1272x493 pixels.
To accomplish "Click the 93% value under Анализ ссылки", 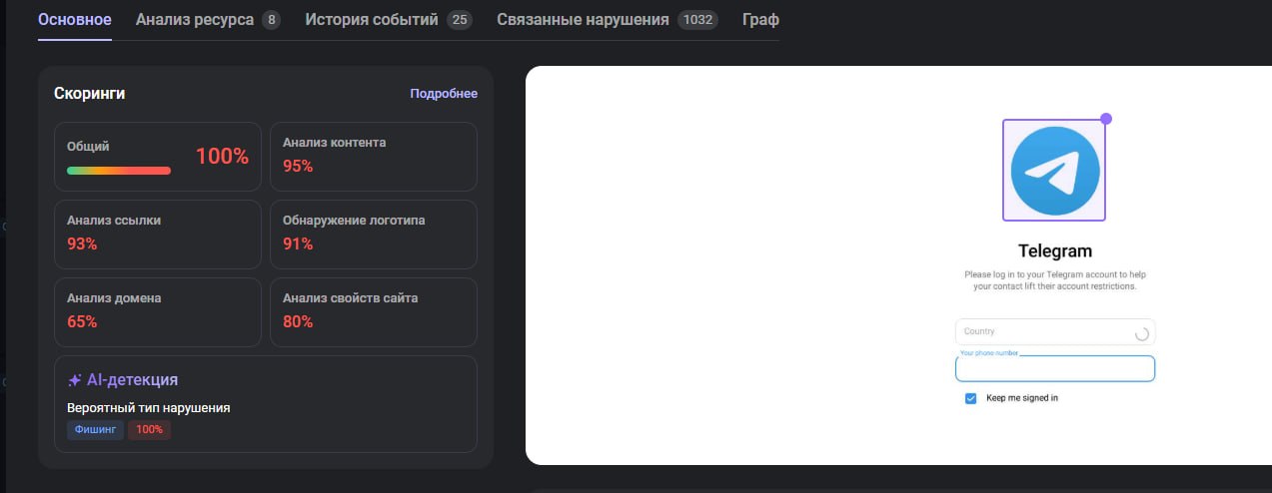I will click(x=82, y=244).
